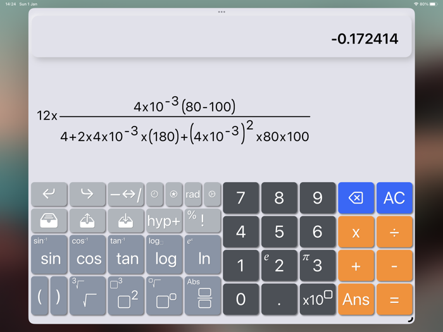The image size is (443, 332).
Task: Open the stored items tray icon
Action: coord(49,221)
